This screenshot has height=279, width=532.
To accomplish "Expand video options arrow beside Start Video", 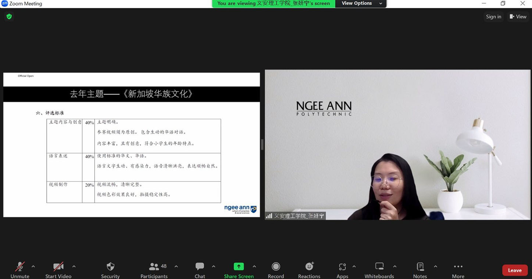I will pyautogui.click(x=74, y=266).
